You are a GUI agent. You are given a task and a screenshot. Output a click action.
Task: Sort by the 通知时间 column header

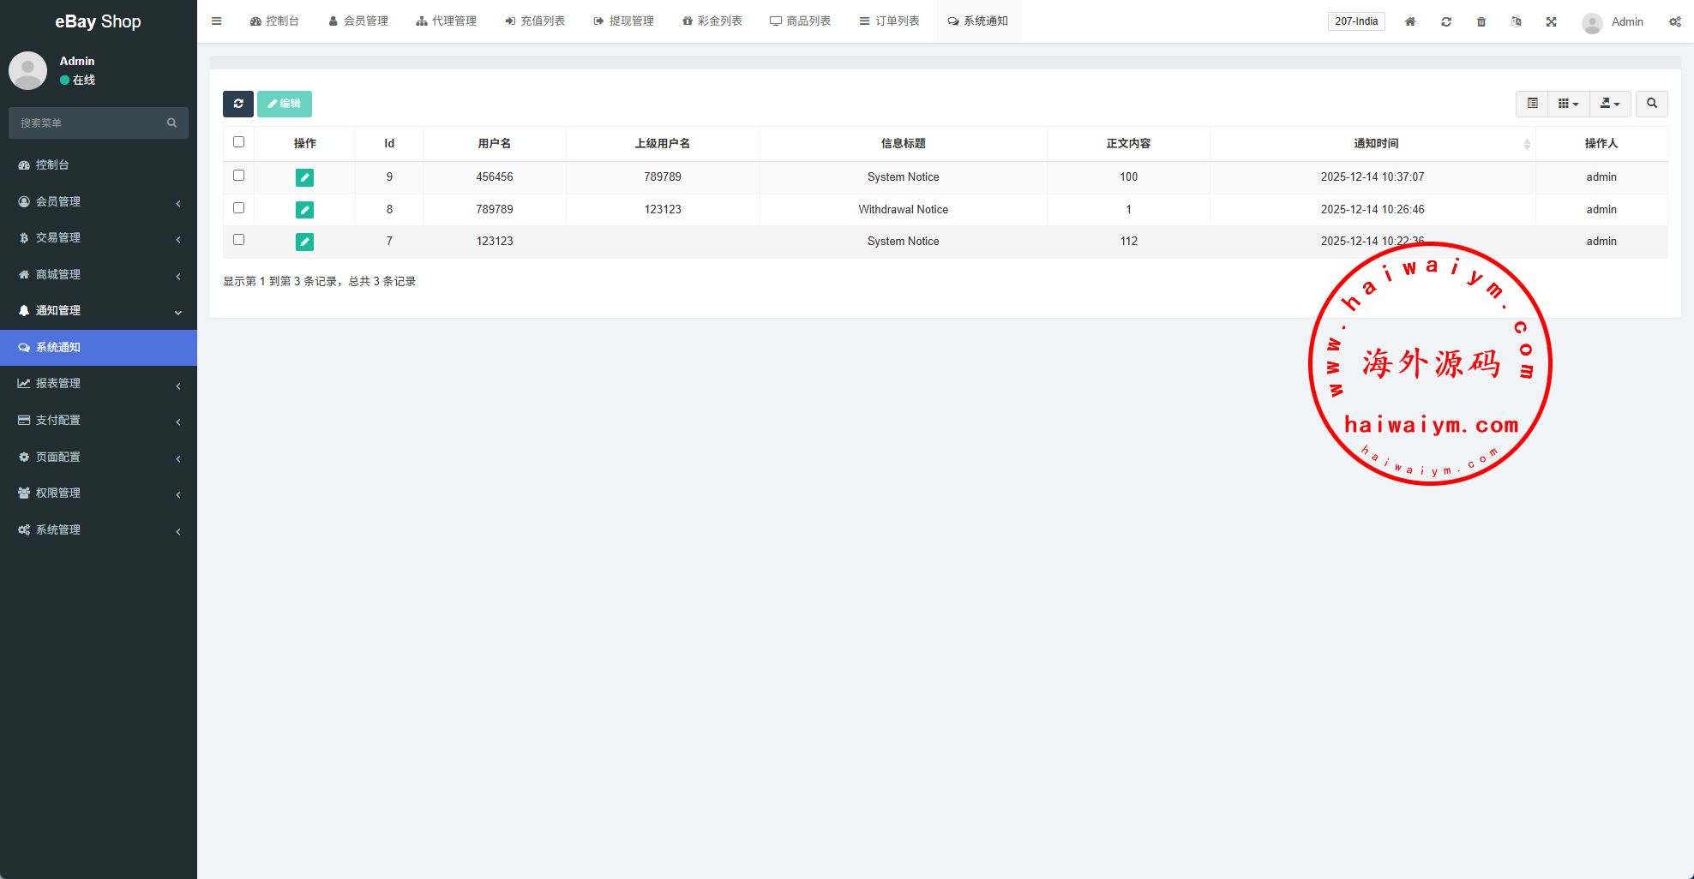(x=1376, y=143)
